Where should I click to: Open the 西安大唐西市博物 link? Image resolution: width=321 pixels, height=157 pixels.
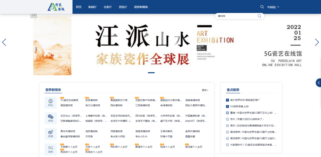click(x=196, y=105)
